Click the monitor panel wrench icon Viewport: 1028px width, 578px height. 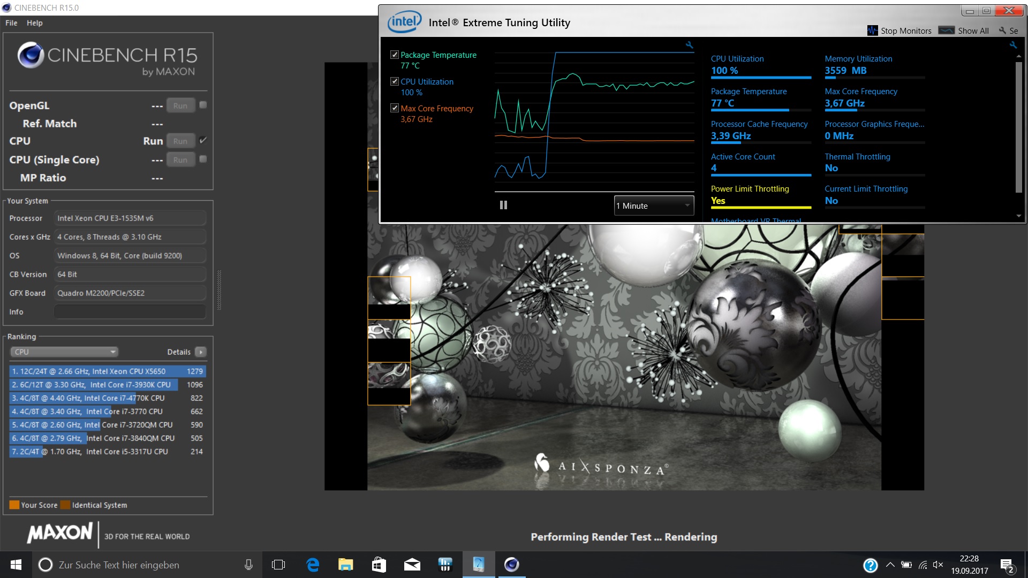point(1013,45)
